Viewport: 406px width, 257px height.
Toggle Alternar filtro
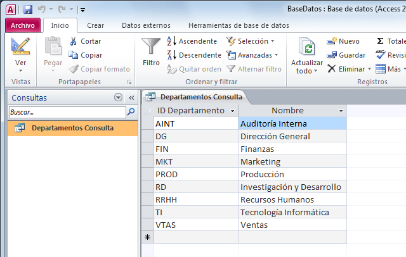(x=254, y=69)
